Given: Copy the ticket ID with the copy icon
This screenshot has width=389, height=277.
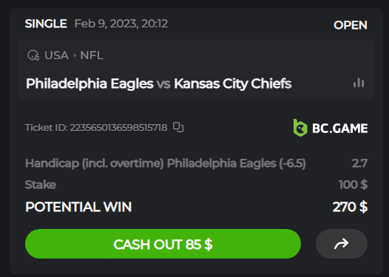Looking at the screenshot, I should (178, 127).
